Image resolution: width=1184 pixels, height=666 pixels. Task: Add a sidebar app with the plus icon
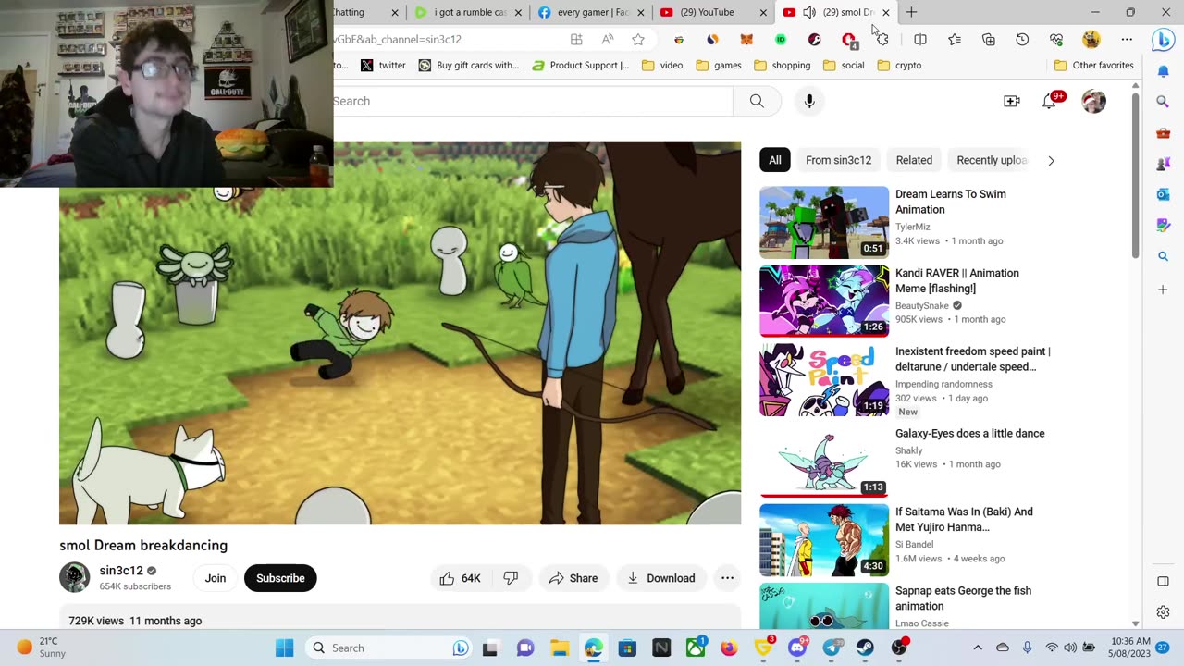click(x=1164, y=290)
